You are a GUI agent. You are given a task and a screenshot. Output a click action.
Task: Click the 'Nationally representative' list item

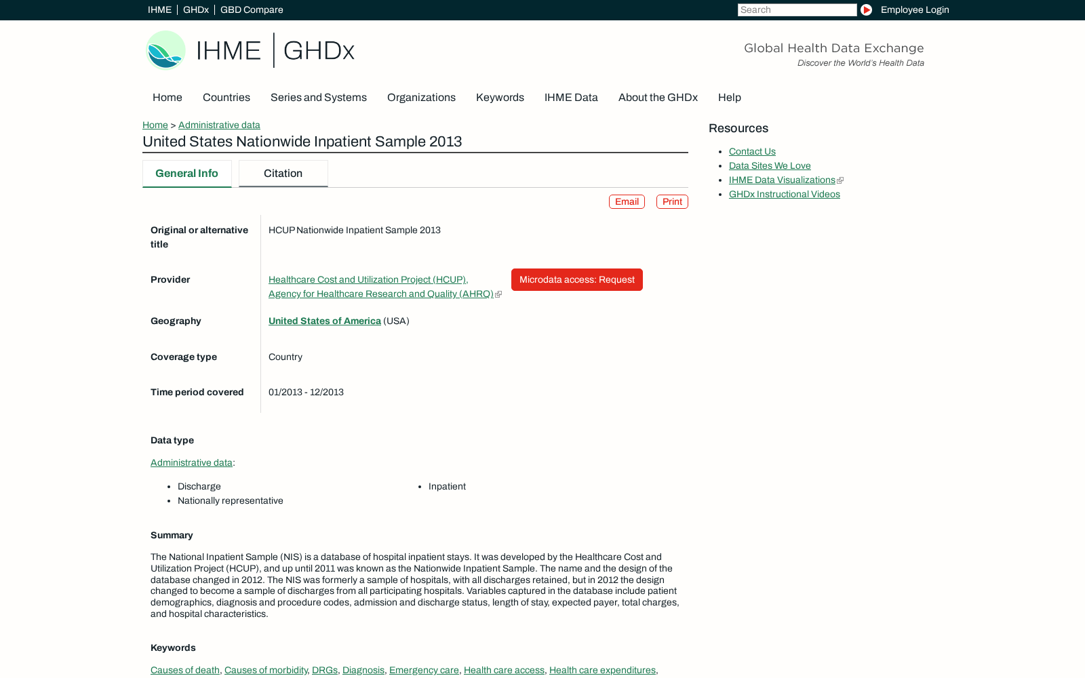(231, 500)
